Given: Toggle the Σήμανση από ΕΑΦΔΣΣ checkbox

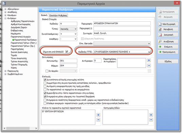Looking at the screenshot, I should click(67, 52).
